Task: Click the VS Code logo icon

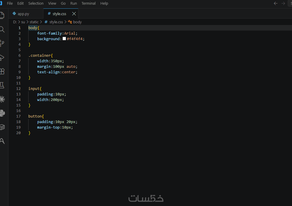Action: (x=1, y=3)
